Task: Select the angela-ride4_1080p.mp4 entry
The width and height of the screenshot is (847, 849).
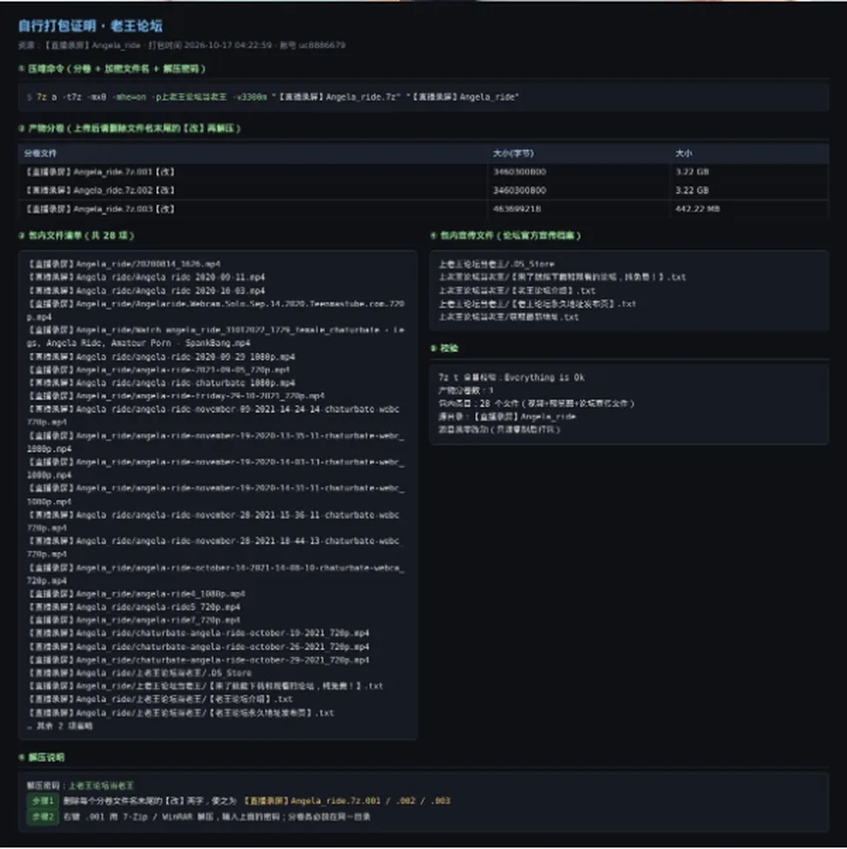Action: point(137,593)
